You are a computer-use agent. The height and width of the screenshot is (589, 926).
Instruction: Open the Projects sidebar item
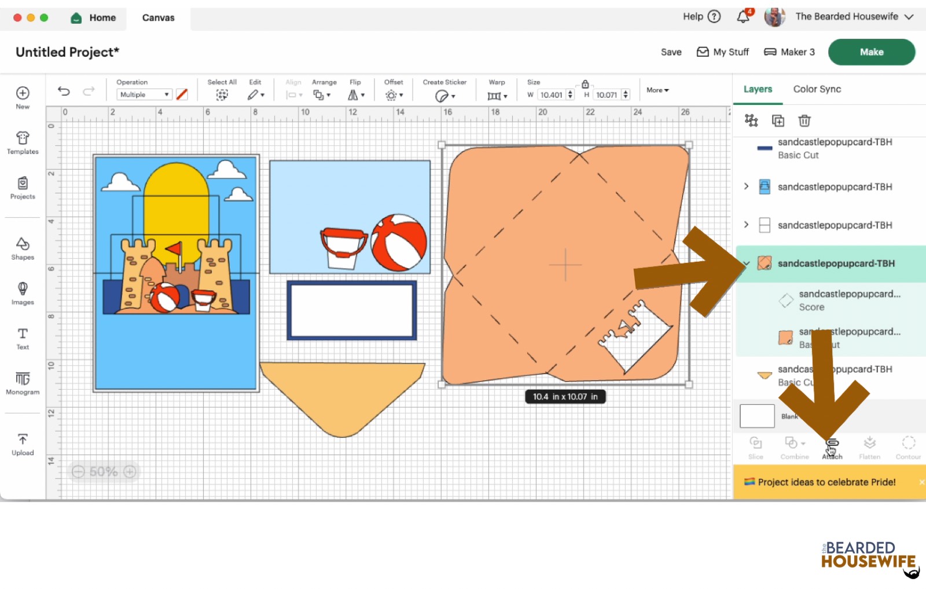23,188
